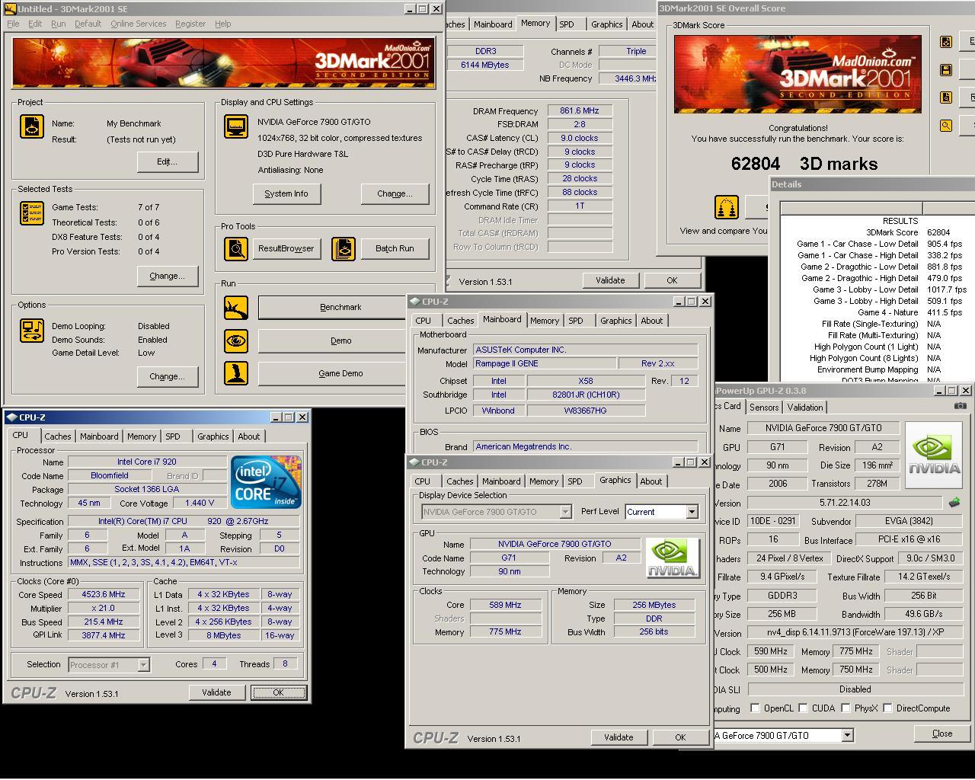Click the Edit... button in Project
This screenshot has width=975, height=780.
168,161
